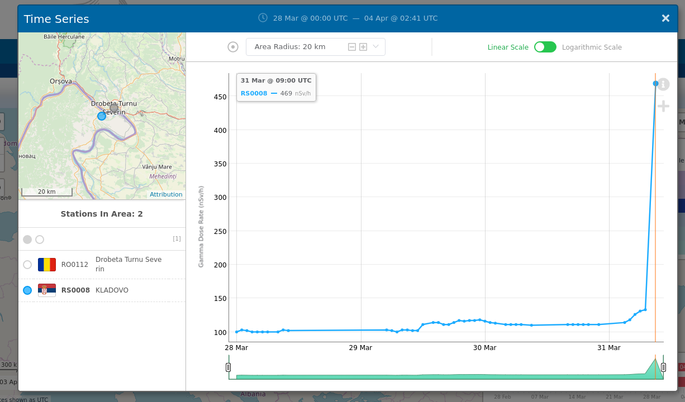The height and width of the screenshot is (402, 685).
Task: Click the Logarithmic Scale label
Action: (x=592, y=47)
